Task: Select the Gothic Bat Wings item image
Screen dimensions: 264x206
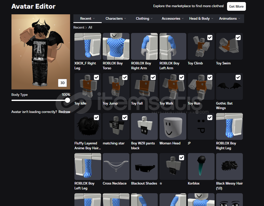Action: tap(229, 86)
